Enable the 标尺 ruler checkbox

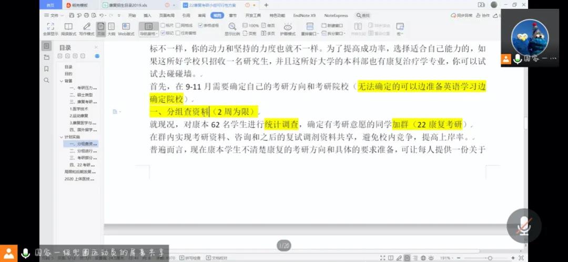[x=163, y=25]
